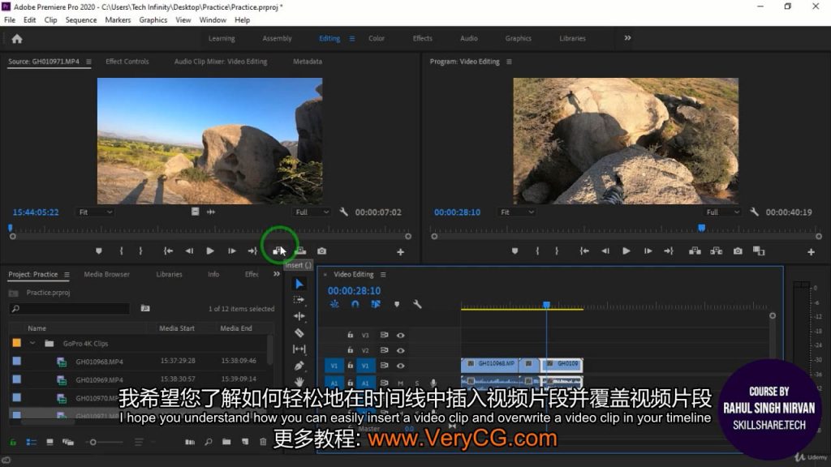Sort by the Media Start column
This screenshot has height=467, width=831.
177,328
